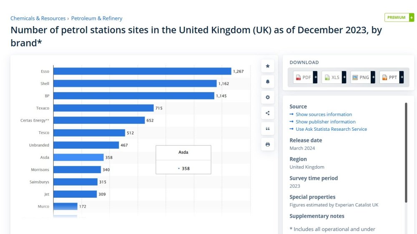Print the chart with the printer icon
417x234 pixels.
268,144
